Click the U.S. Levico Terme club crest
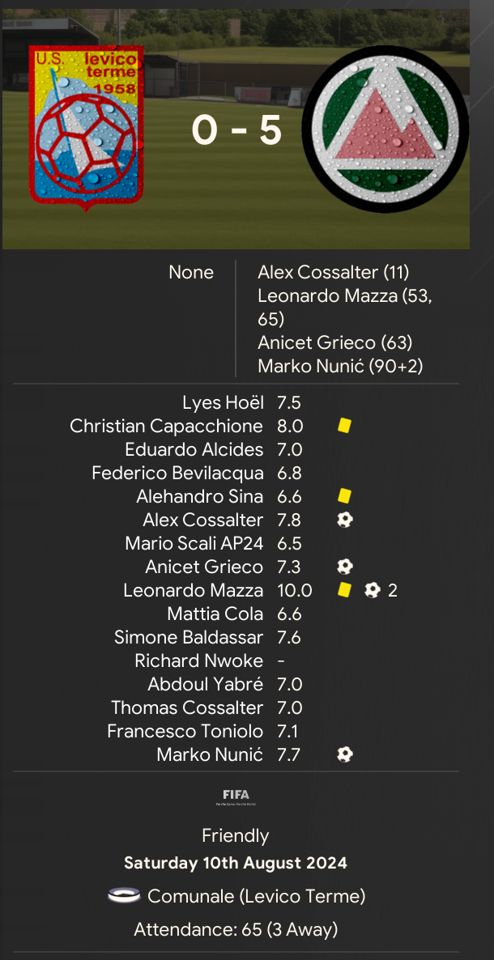 (86, 128)
